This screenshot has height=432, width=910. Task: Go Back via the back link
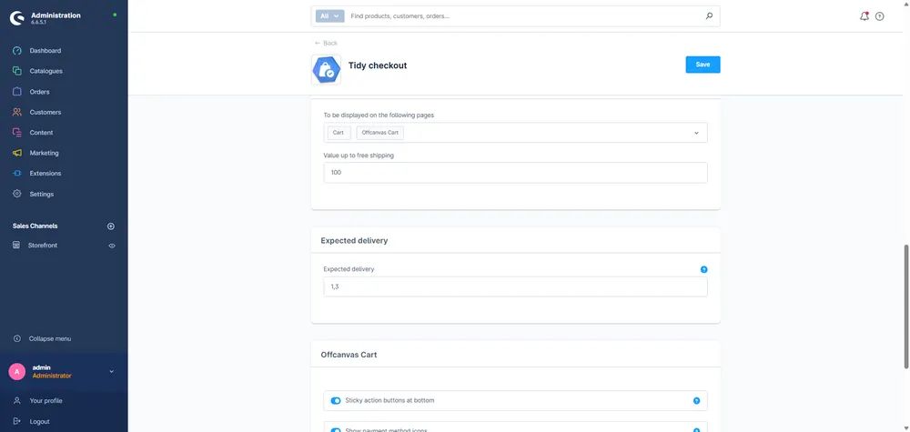[326, 43]
